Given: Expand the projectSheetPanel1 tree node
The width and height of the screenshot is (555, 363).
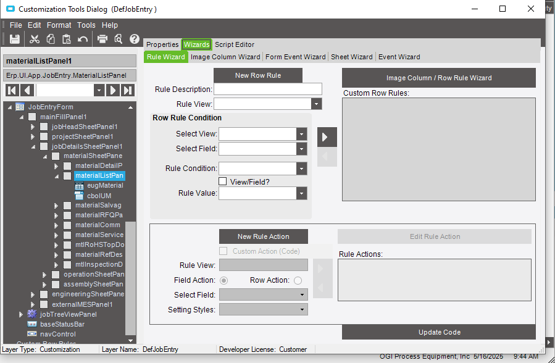Looking at the screenshot, I should 33,136.
